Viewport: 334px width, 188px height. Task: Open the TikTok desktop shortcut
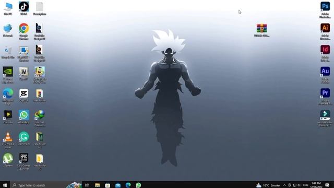tap(23, 8)
